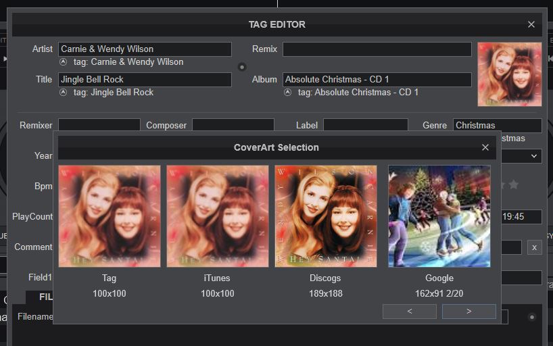
Task: Click the Label input field
Action: coord(366,125)
